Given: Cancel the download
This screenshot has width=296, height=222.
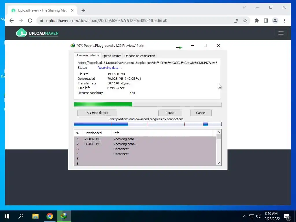Looking at the screenshot, I should point(201,113).
